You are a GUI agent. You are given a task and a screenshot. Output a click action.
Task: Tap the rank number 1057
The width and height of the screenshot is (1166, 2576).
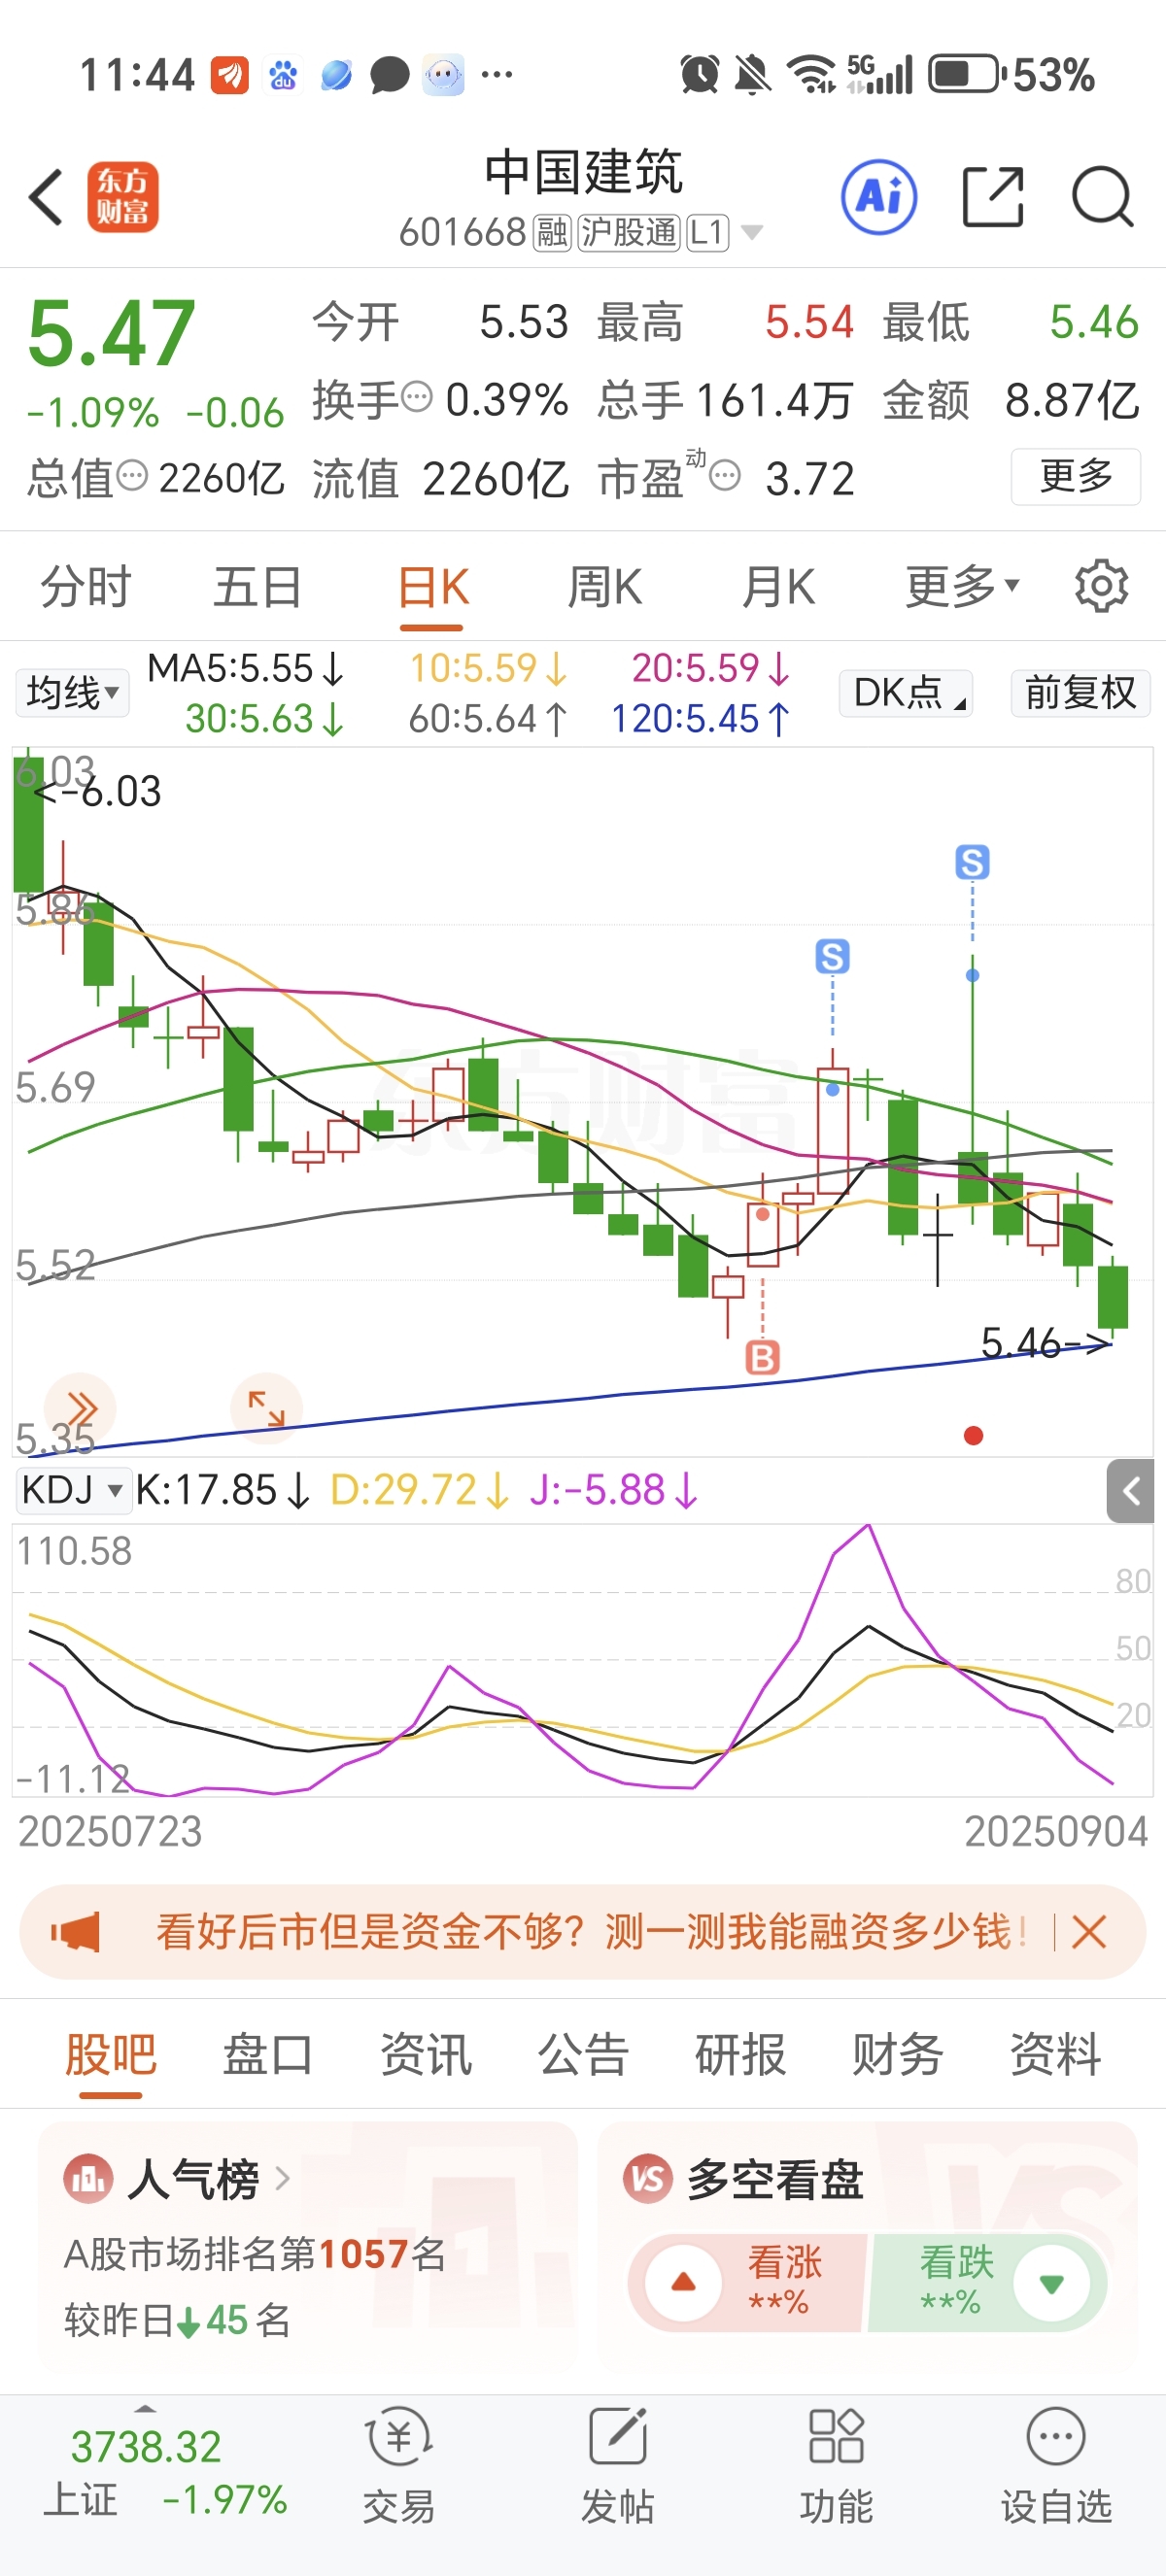click(362, 2254)
